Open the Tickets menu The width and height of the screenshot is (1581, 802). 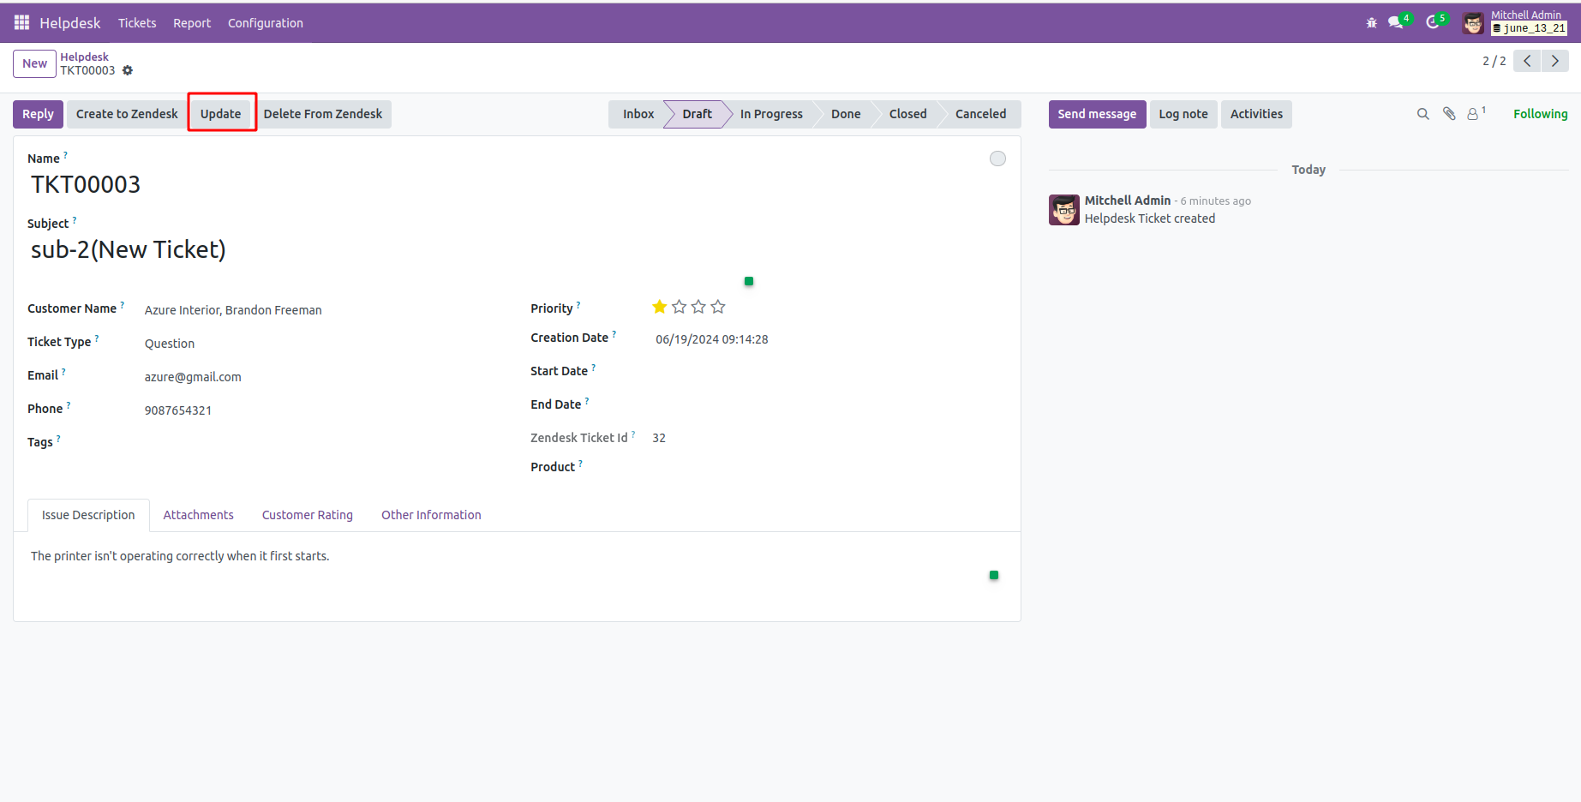click(137, 23)
